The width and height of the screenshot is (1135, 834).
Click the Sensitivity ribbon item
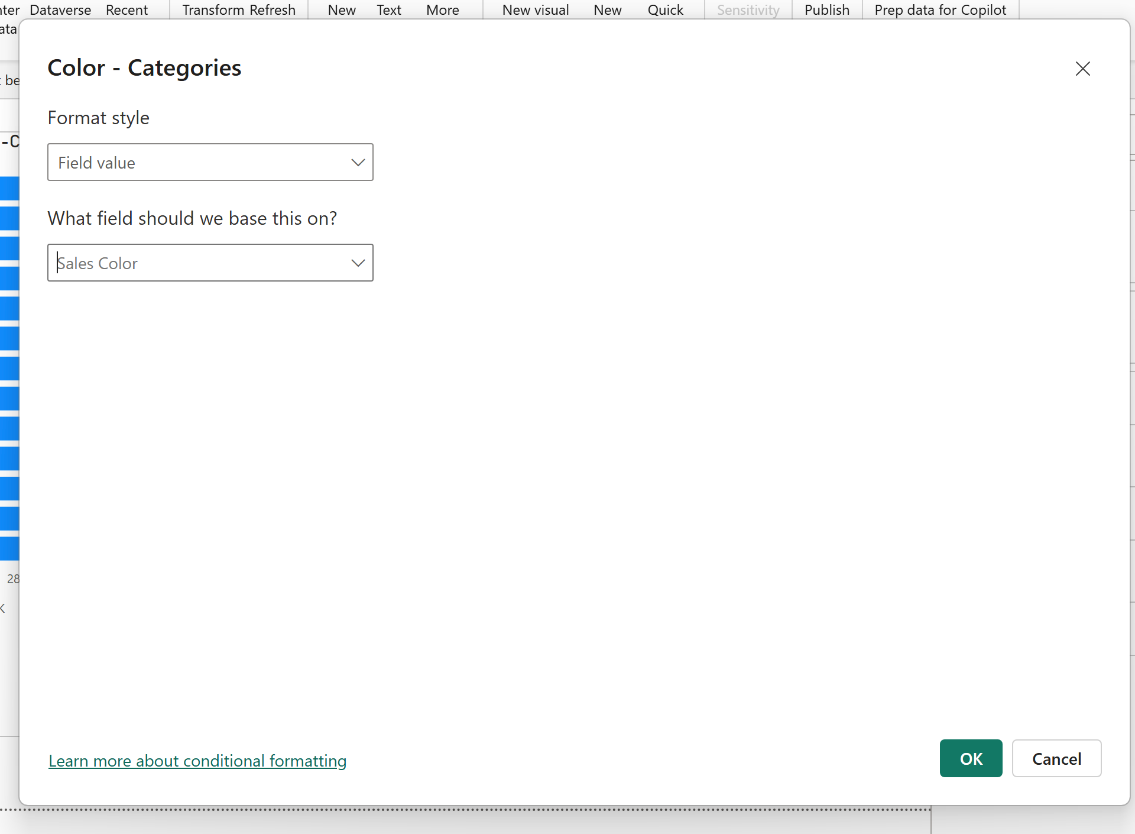tap(748, 9)
